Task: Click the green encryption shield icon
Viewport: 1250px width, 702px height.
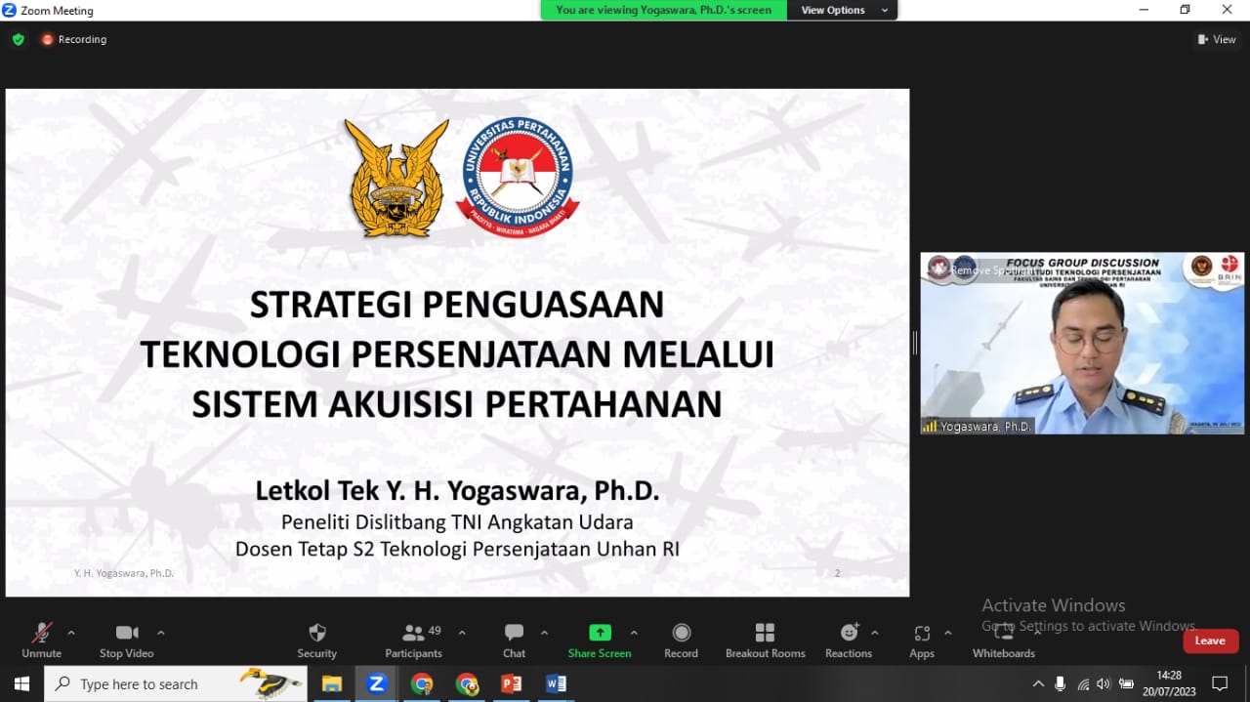Action: 18,40
